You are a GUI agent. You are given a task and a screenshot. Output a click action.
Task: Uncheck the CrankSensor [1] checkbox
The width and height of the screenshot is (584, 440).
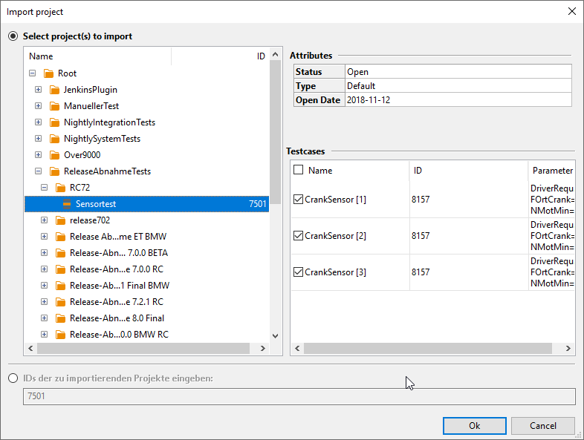coord(299,200)
